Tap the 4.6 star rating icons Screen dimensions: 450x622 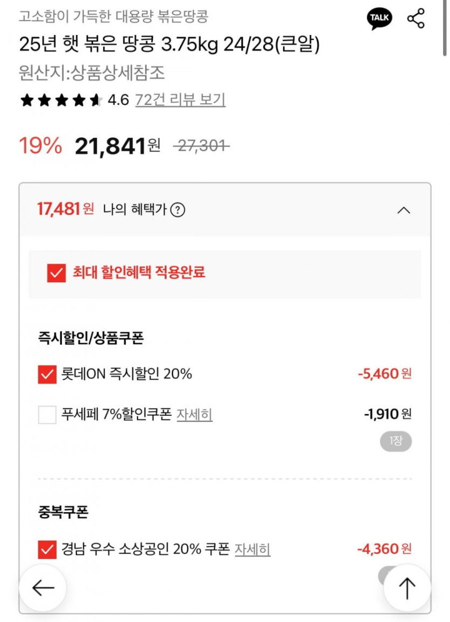point(61,100)
